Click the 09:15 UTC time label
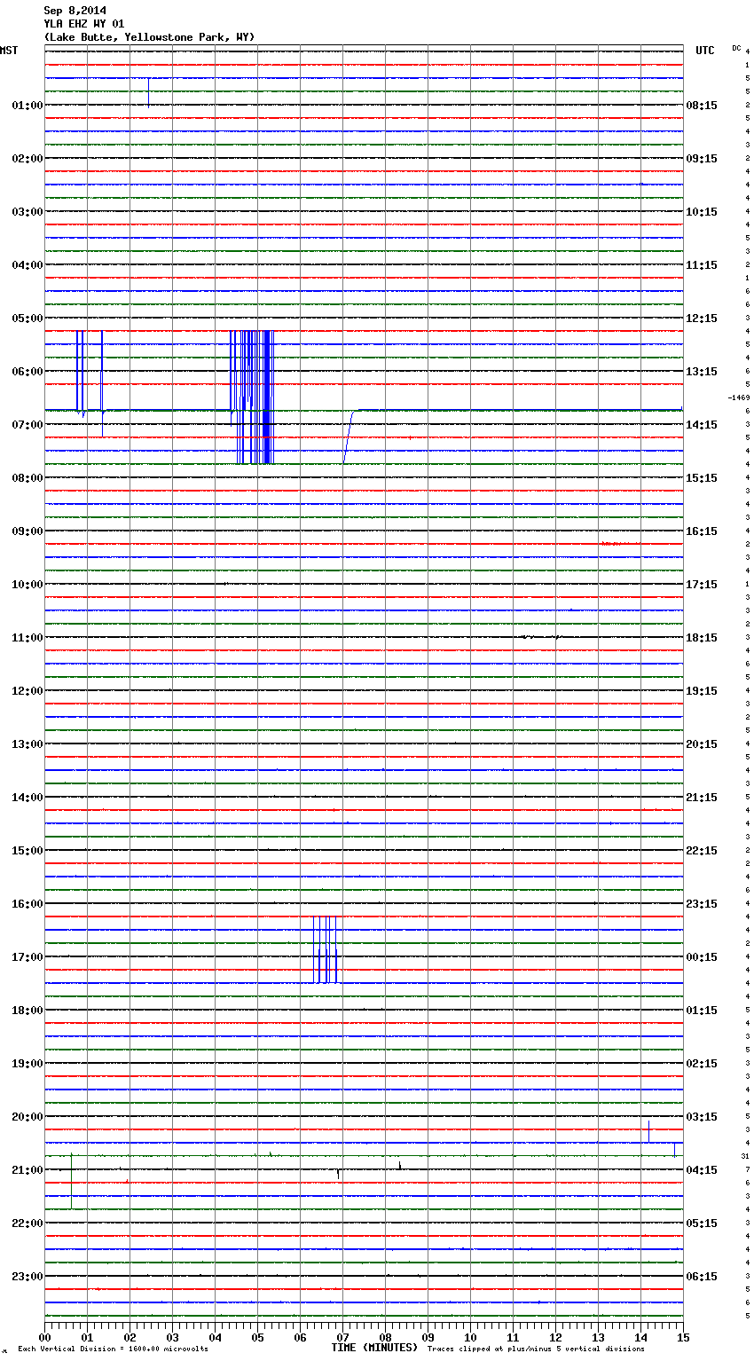The height and width of the screenshot is (1361, 754). point(702,159)
